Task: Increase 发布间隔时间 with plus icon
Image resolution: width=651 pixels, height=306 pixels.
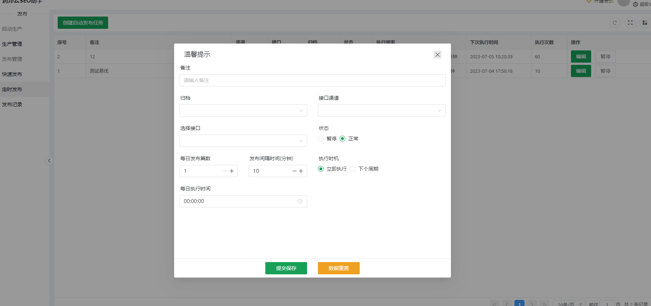Action: pos(301,171)
